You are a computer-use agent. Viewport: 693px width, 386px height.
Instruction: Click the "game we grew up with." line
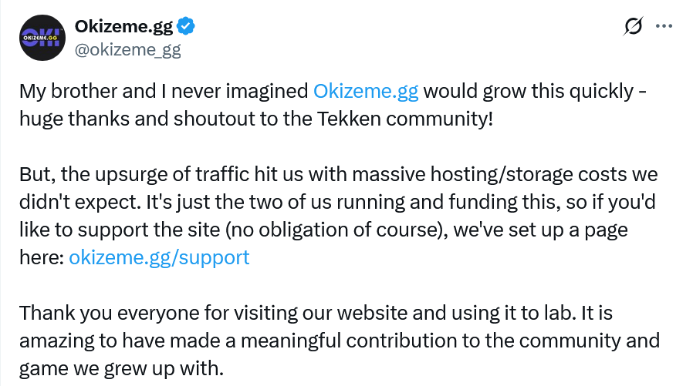pos(121,368)
